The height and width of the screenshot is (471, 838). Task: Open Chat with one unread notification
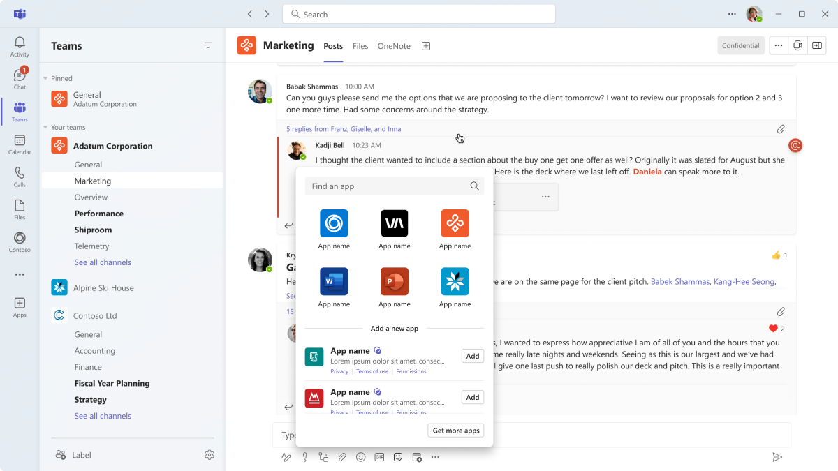[20, 79]
